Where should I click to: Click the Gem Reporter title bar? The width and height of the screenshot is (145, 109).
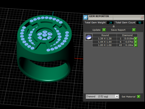[x=114, y=17]
